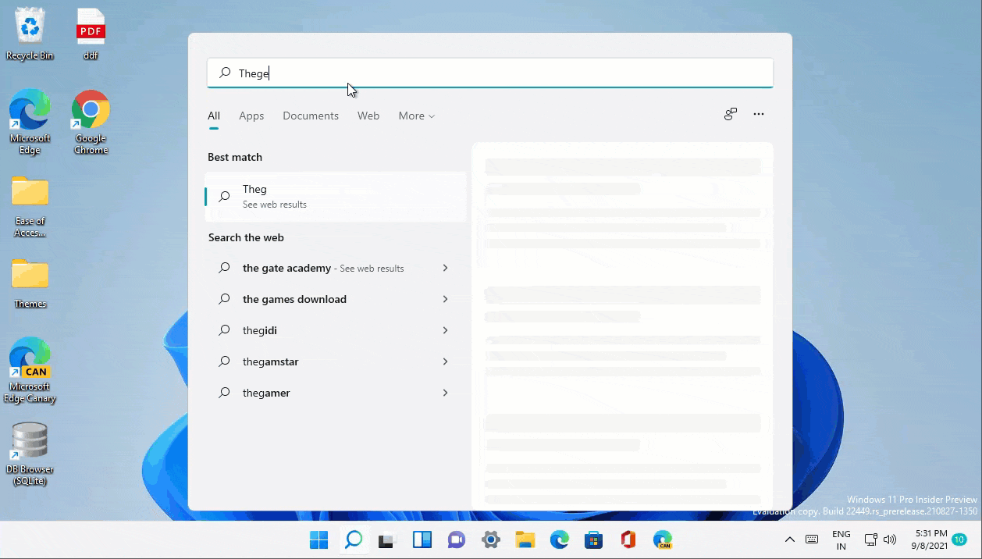
Task: Open Recycle Bin desktop icon
Action: 30,35
